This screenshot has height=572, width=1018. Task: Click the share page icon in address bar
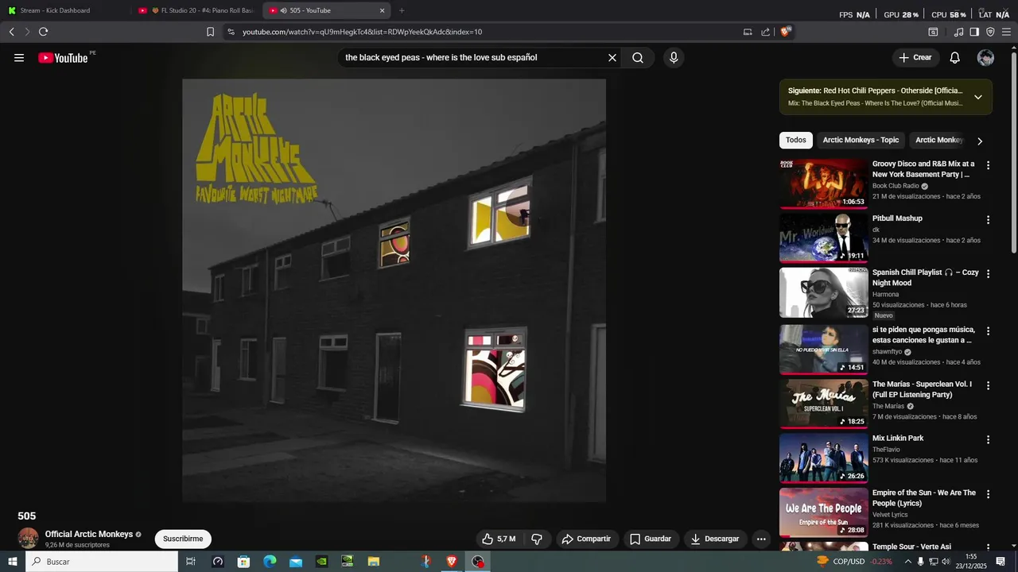pyautogui.click(x=765, y=32)
